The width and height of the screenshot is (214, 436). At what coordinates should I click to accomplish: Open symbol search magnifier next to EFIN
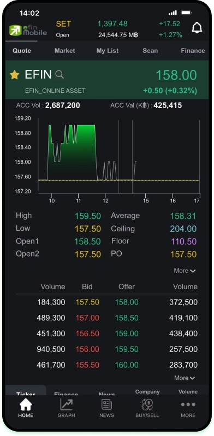point(60,75)
